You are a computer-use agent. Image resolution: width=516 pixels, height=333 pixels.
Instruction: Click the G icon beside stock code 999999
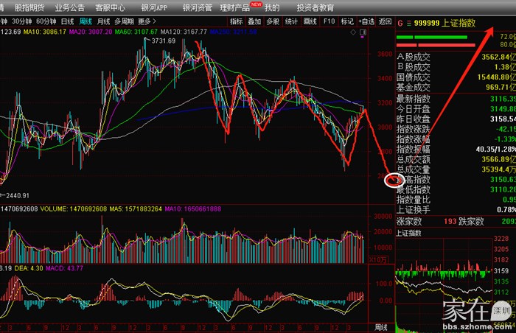(400, 23)
